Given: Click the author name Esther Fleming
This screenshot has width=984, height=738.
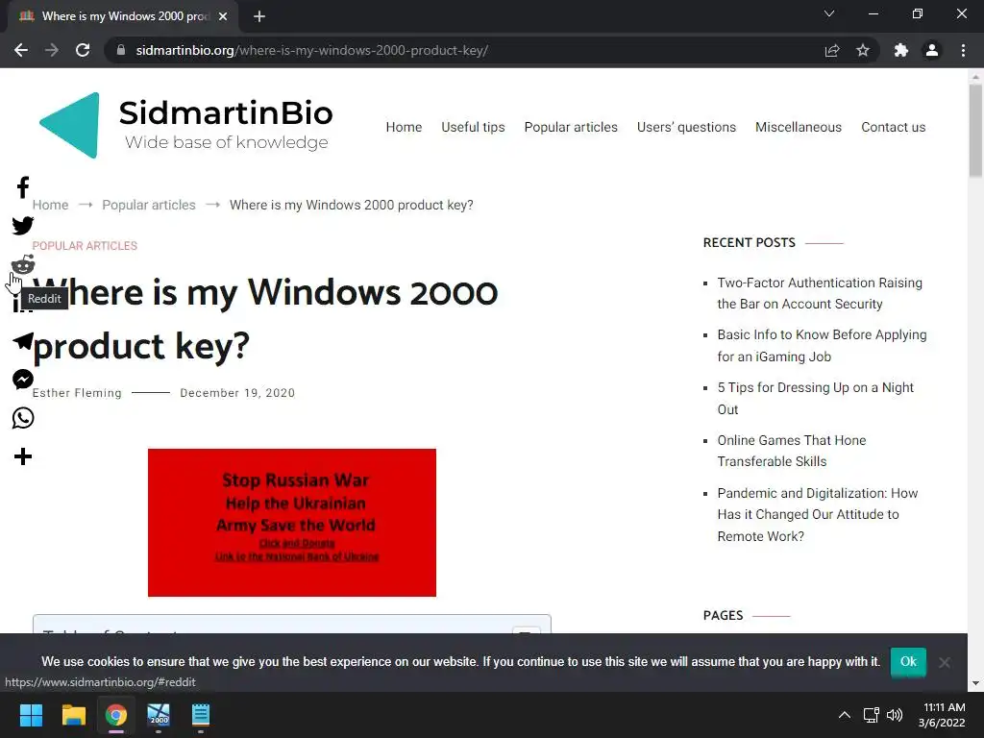Looking at the screenshot, I should point(77,393).
